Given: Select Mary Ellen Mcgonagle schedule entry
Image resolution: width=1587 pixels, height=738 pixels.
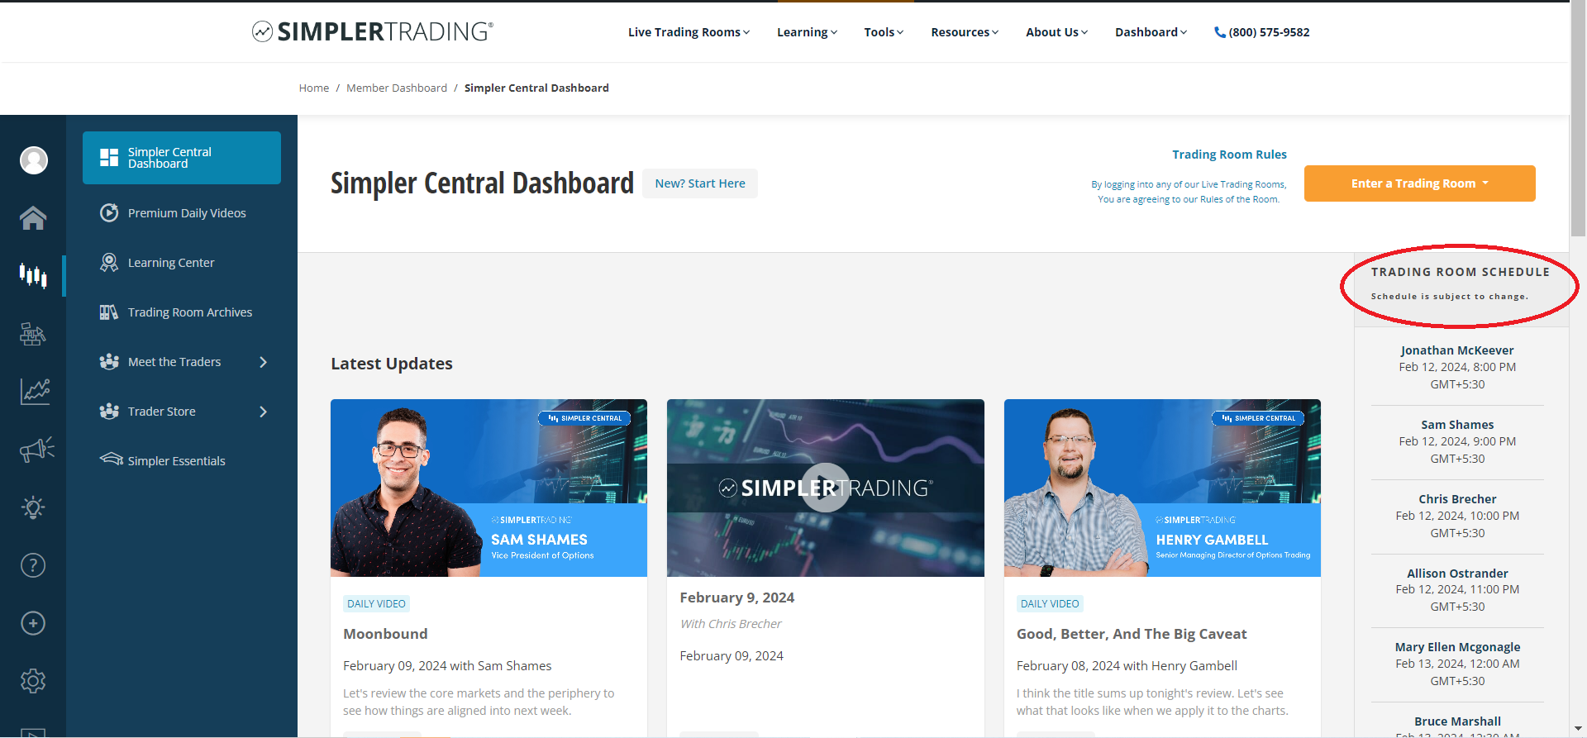Looking at the screenshot, I should click(x=1457, y=664).
